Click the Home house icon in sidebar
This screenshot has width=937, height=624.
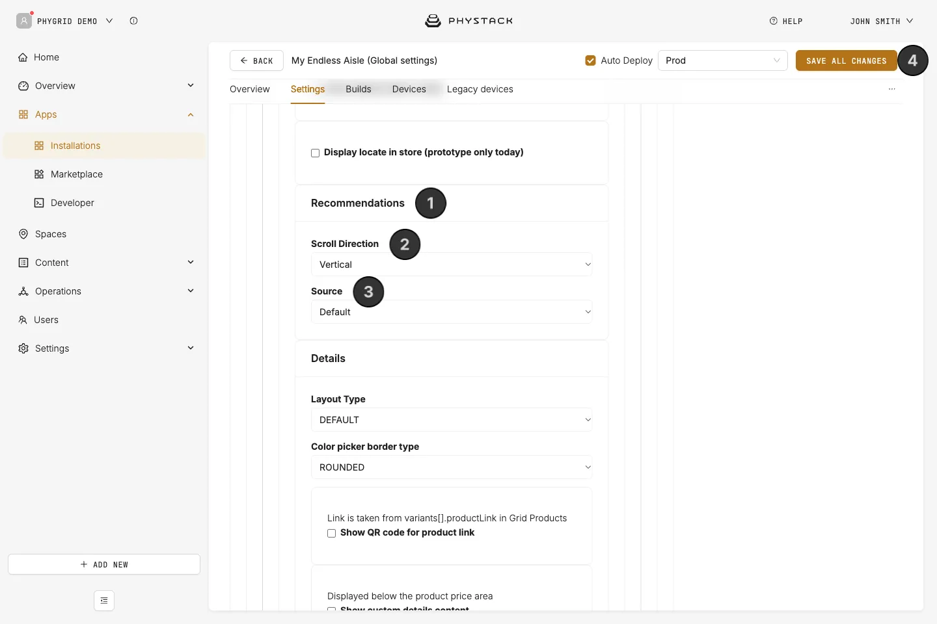23,57
